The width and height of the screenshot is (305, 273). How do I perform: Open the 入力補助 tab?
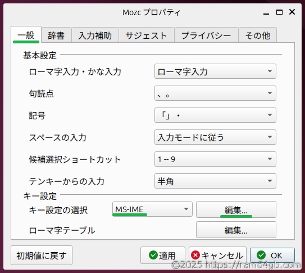coord(95,35)
